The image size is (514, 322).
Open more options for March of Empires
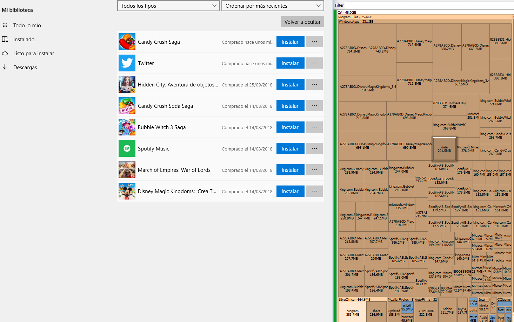(314, 170)
